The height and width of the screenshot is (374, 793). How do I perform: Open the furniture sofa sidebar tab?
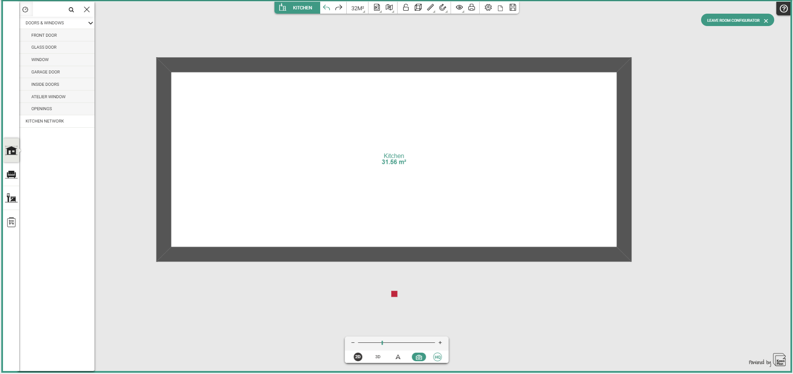click(12, 174)
